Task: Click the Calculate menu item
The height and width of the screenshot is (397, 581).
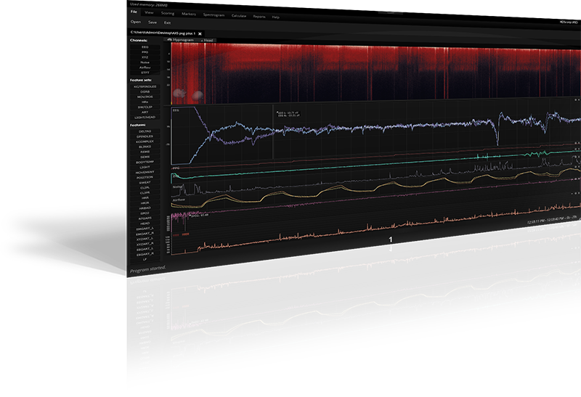Action: point(238,15)
